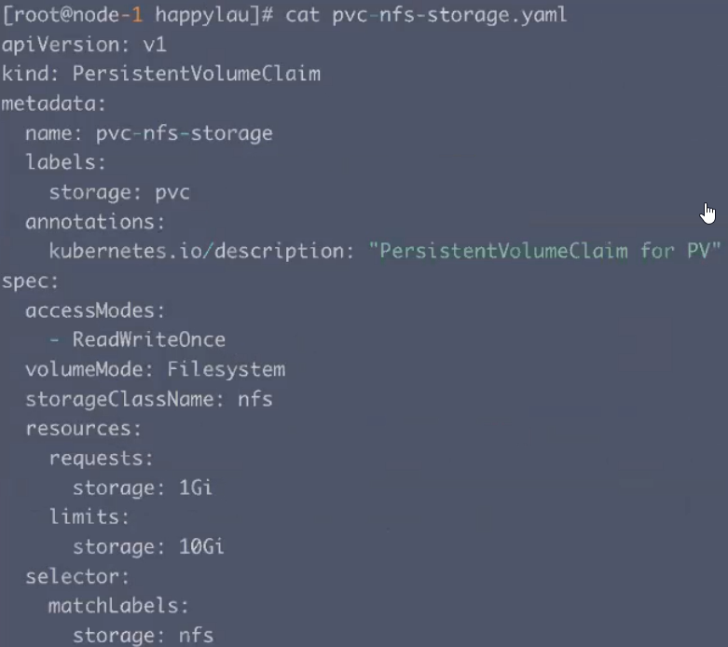Click the ReadWriteOnce list entry
This screenshot has width=728, height=647.
(149, 340)
